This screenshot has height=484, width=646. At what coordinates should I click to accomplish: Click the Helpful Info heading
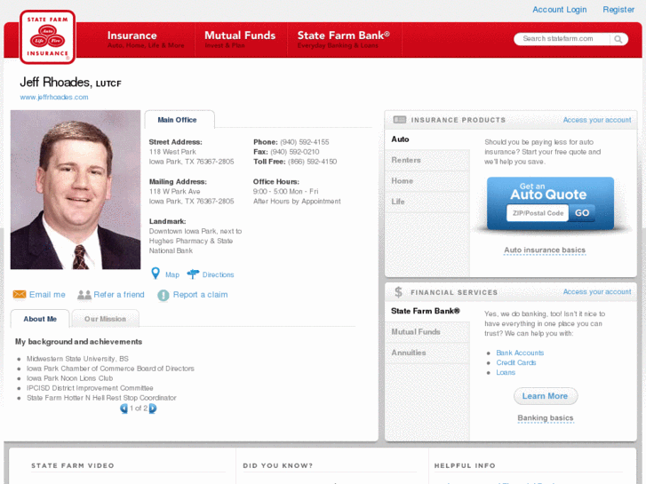pos(465,465)
